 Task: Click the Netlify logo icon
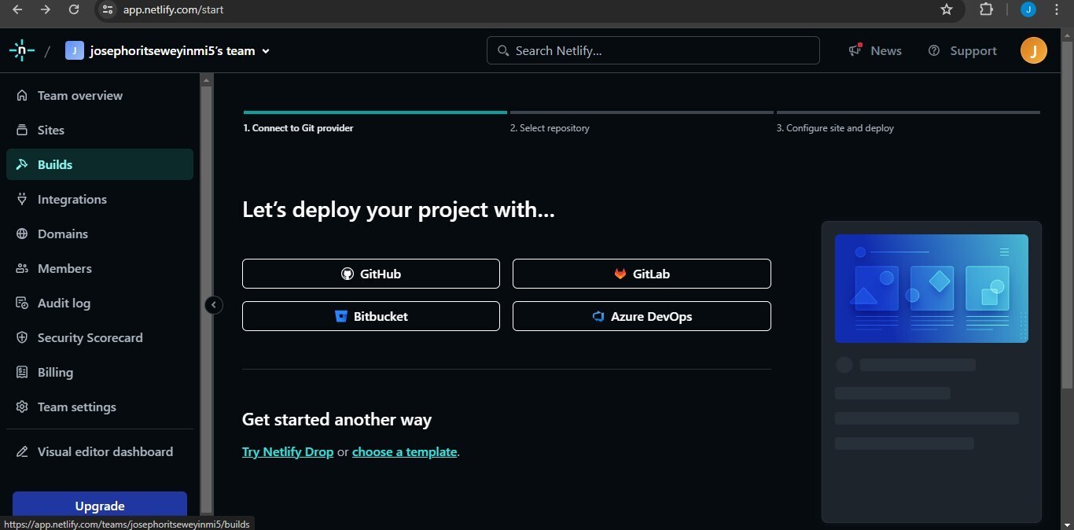pos(21,51)
